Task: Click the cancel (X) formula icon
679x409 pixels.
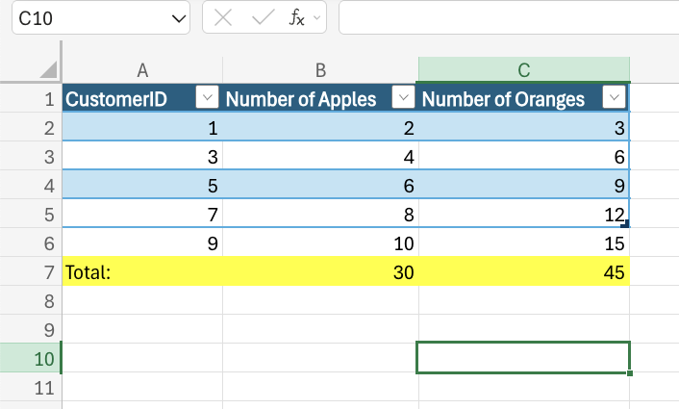Action: (x=223, y=18)
